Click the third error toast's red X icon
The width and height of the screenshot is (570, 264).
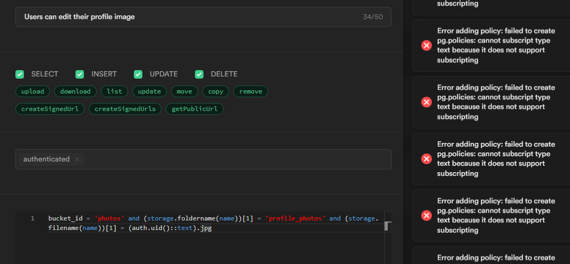pos(427,159)
